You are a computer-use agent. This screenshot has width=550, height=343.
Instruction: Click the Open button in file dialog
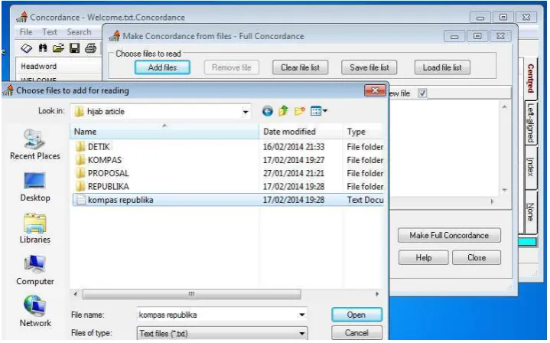tap(356, 315)
